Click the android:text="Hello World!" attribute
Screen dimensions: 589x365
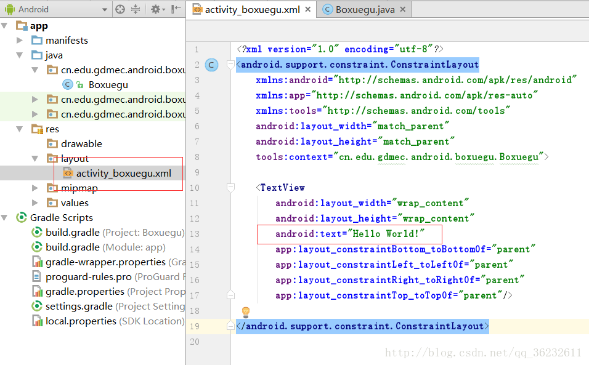click(x=350, y=234)
